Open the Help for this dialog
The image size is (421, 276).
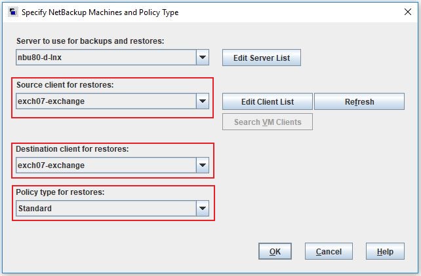pos(385,251)
